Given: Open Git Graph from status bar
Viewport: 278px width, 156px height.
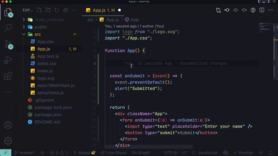Looking at the screenshot, I should [140, 153].
